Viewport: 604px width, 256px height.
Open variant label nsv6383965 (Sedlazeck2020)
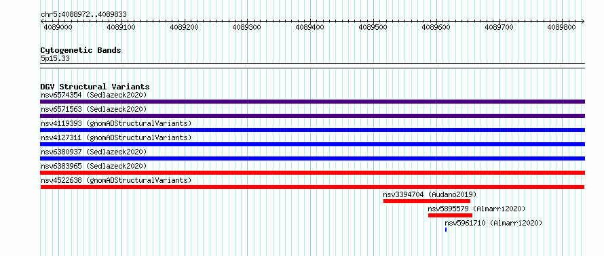click(x=94, y=166)
